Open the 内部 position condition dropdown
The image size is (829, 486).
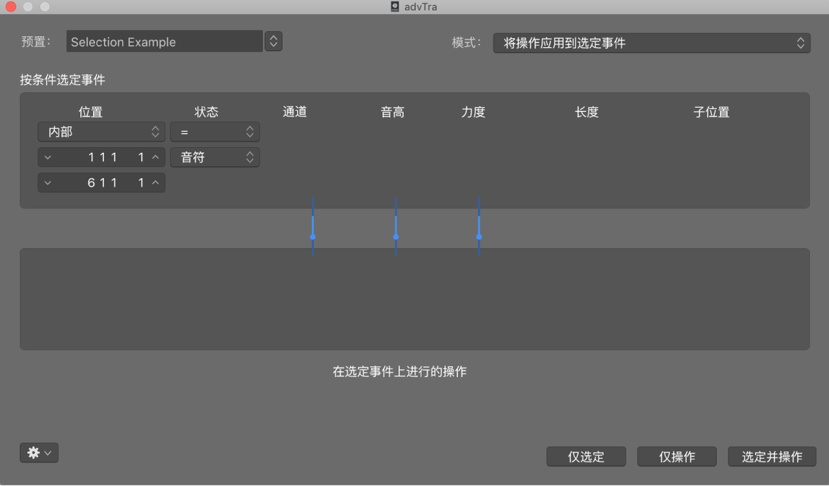(101, 132)
